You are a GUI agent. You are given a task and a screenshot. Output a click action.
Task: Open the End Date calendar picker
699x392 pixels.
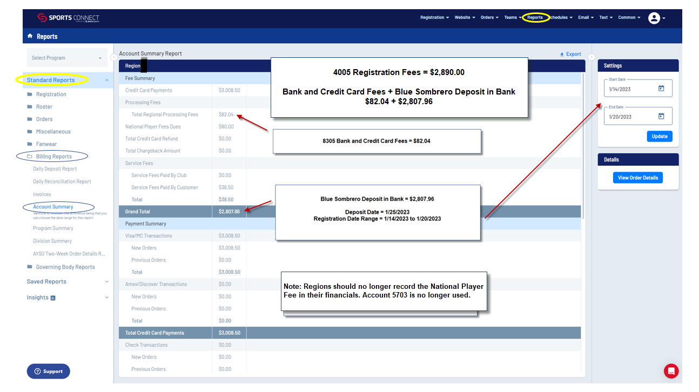tap(661, 116)
